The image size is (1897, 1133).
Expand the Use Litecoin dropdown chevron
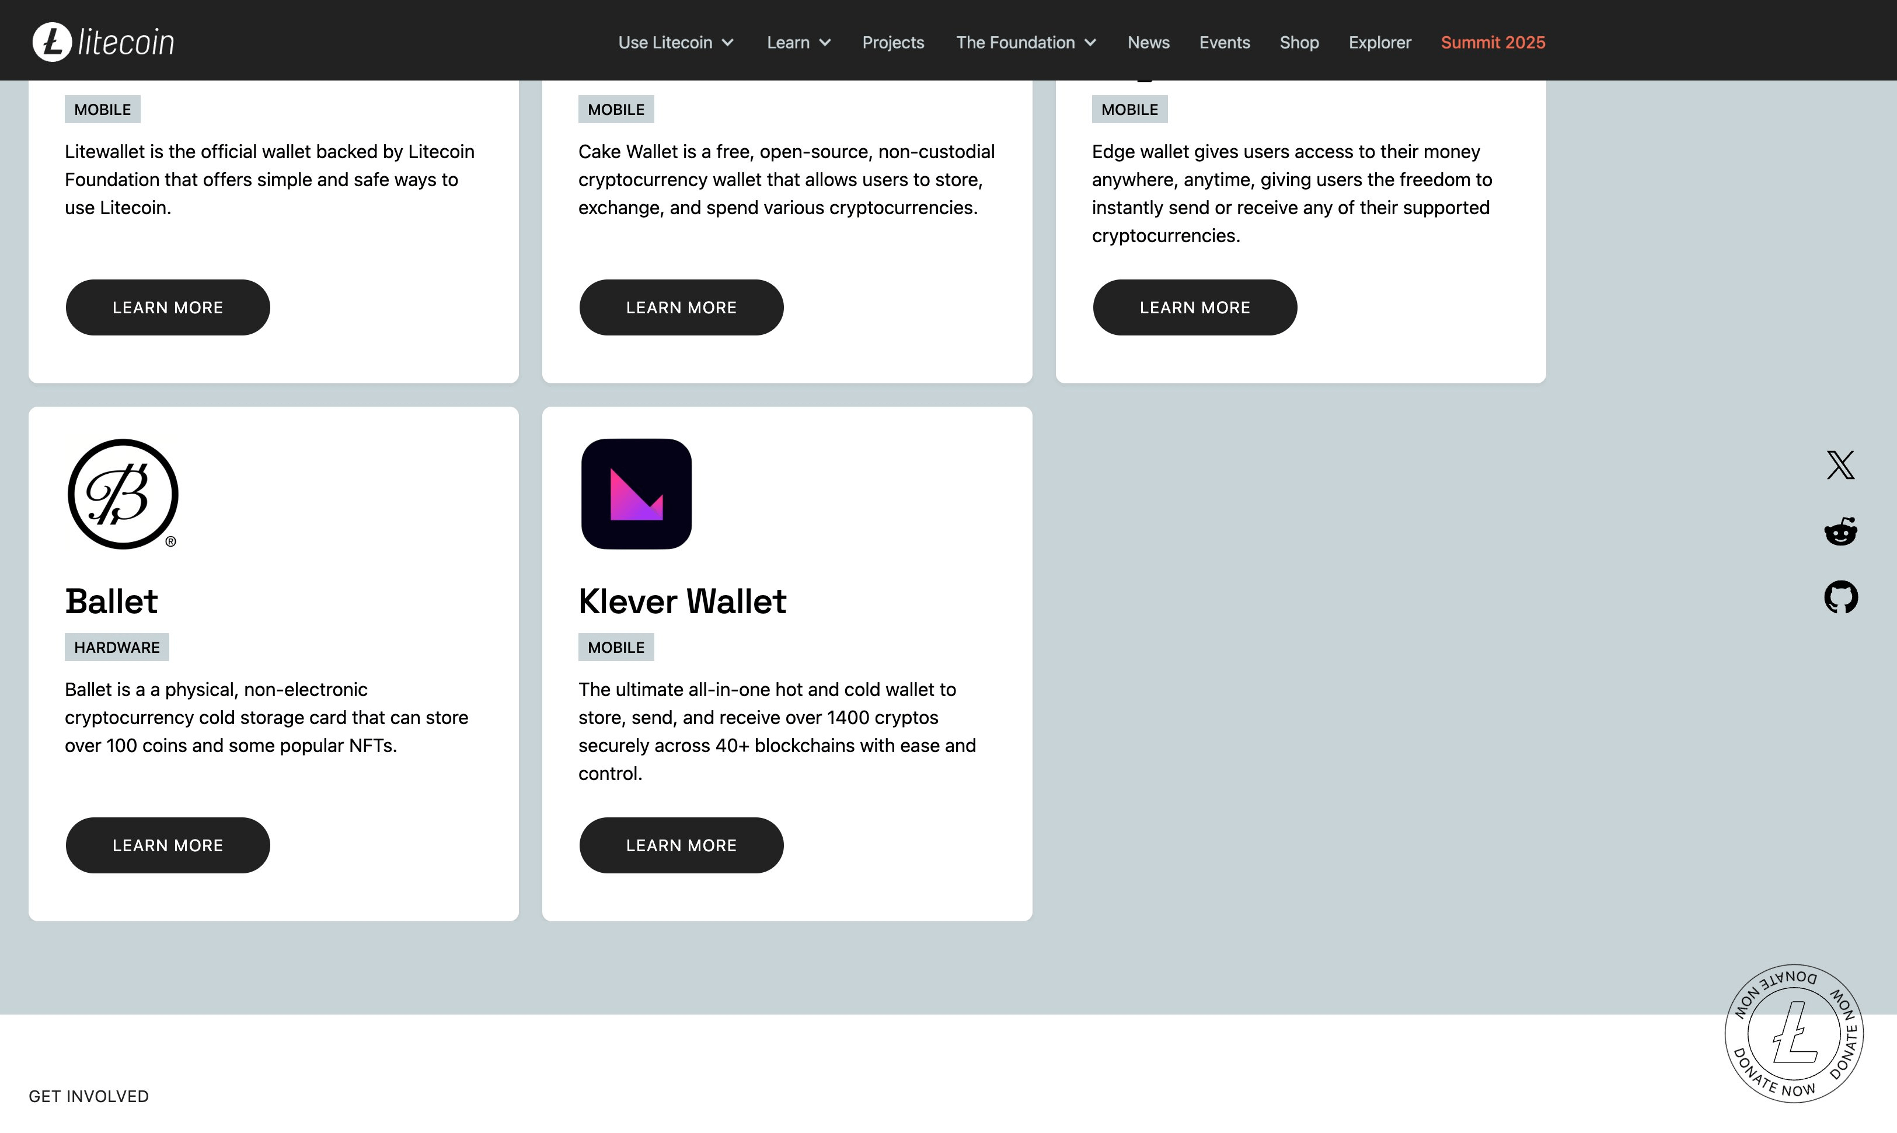(728, 43)
